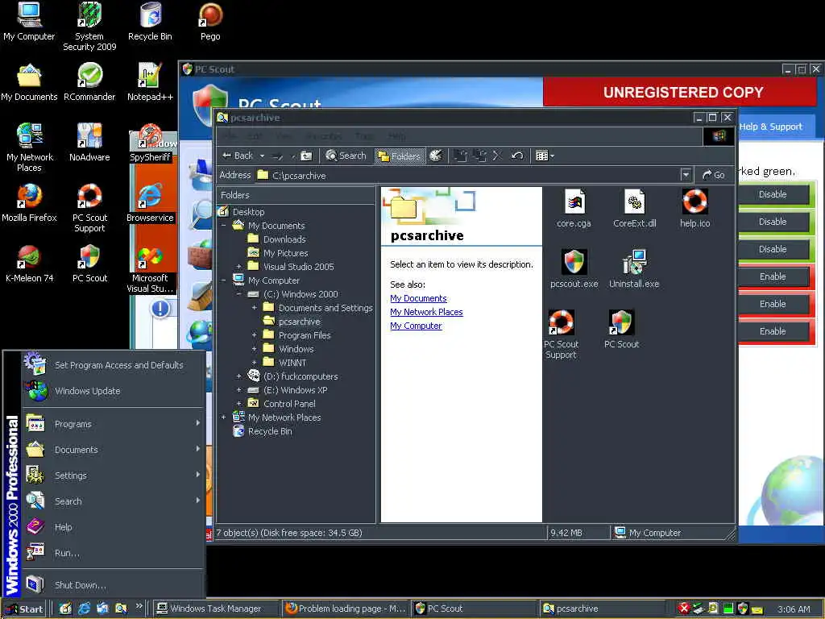Open Back button history dropdown arrow
The height and width of the screenshot is (619, 825).
pos(262,156)
